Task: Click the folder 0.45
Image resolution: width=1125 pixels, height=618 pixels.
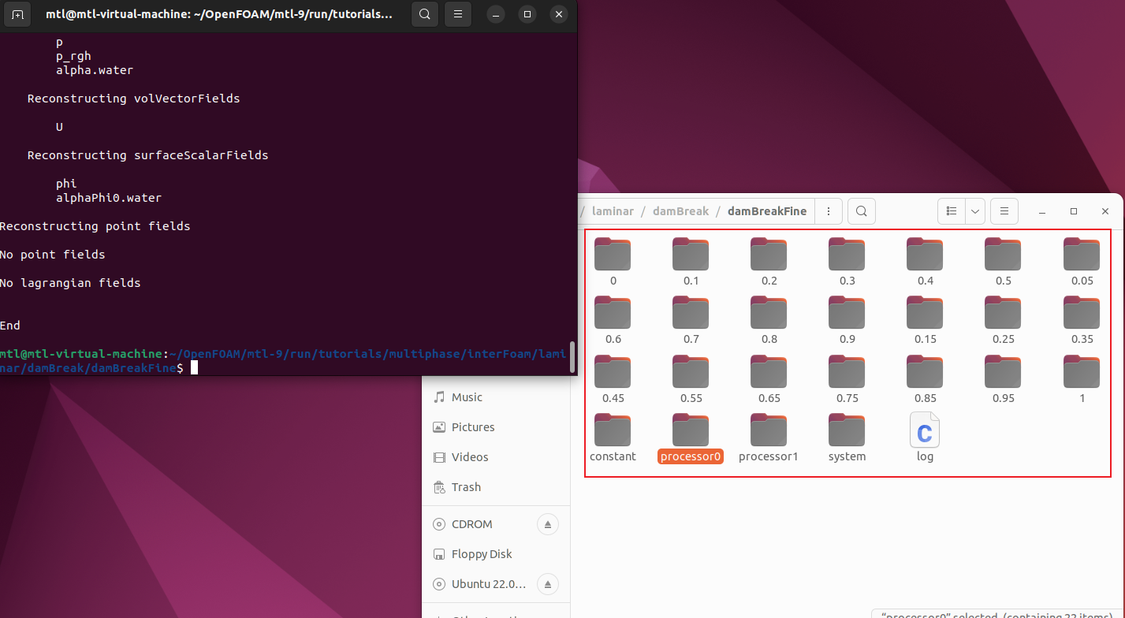Action: click(613, 380)
